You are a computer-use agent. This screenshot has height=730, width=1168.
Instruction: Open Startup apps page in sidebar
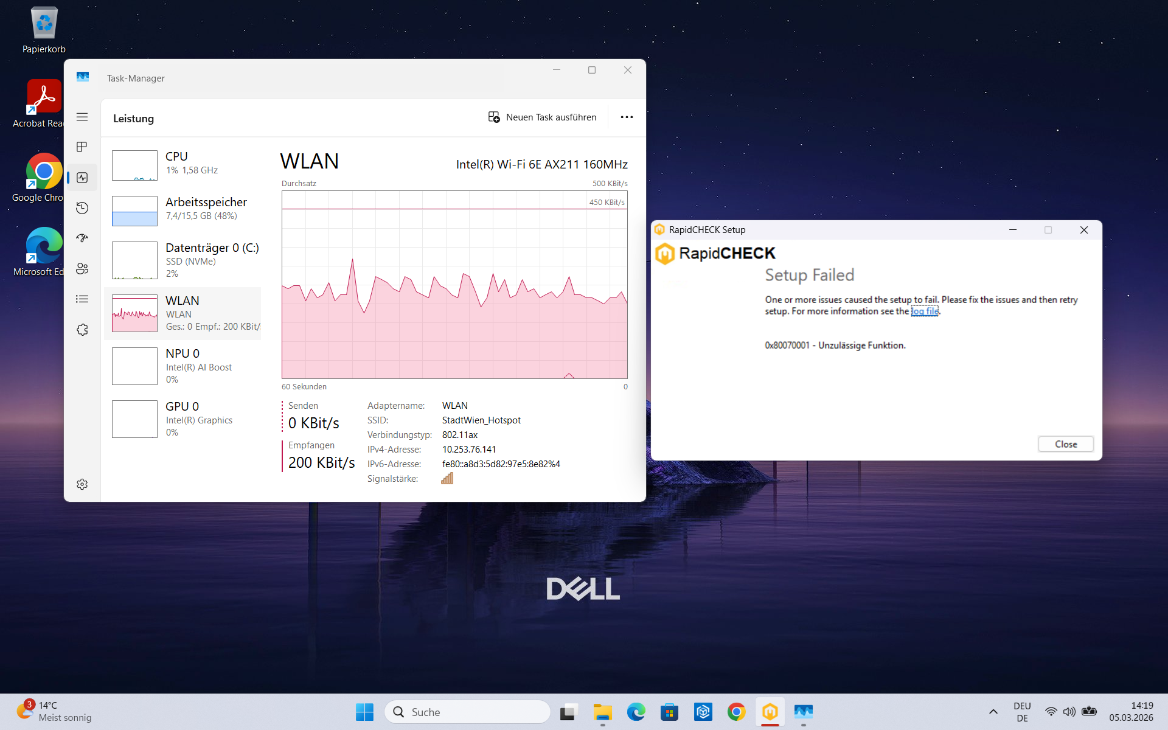pos(82,238)
